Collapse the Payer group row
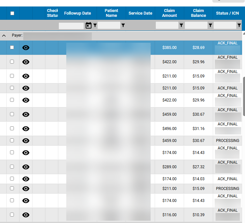 pos(4,35)
